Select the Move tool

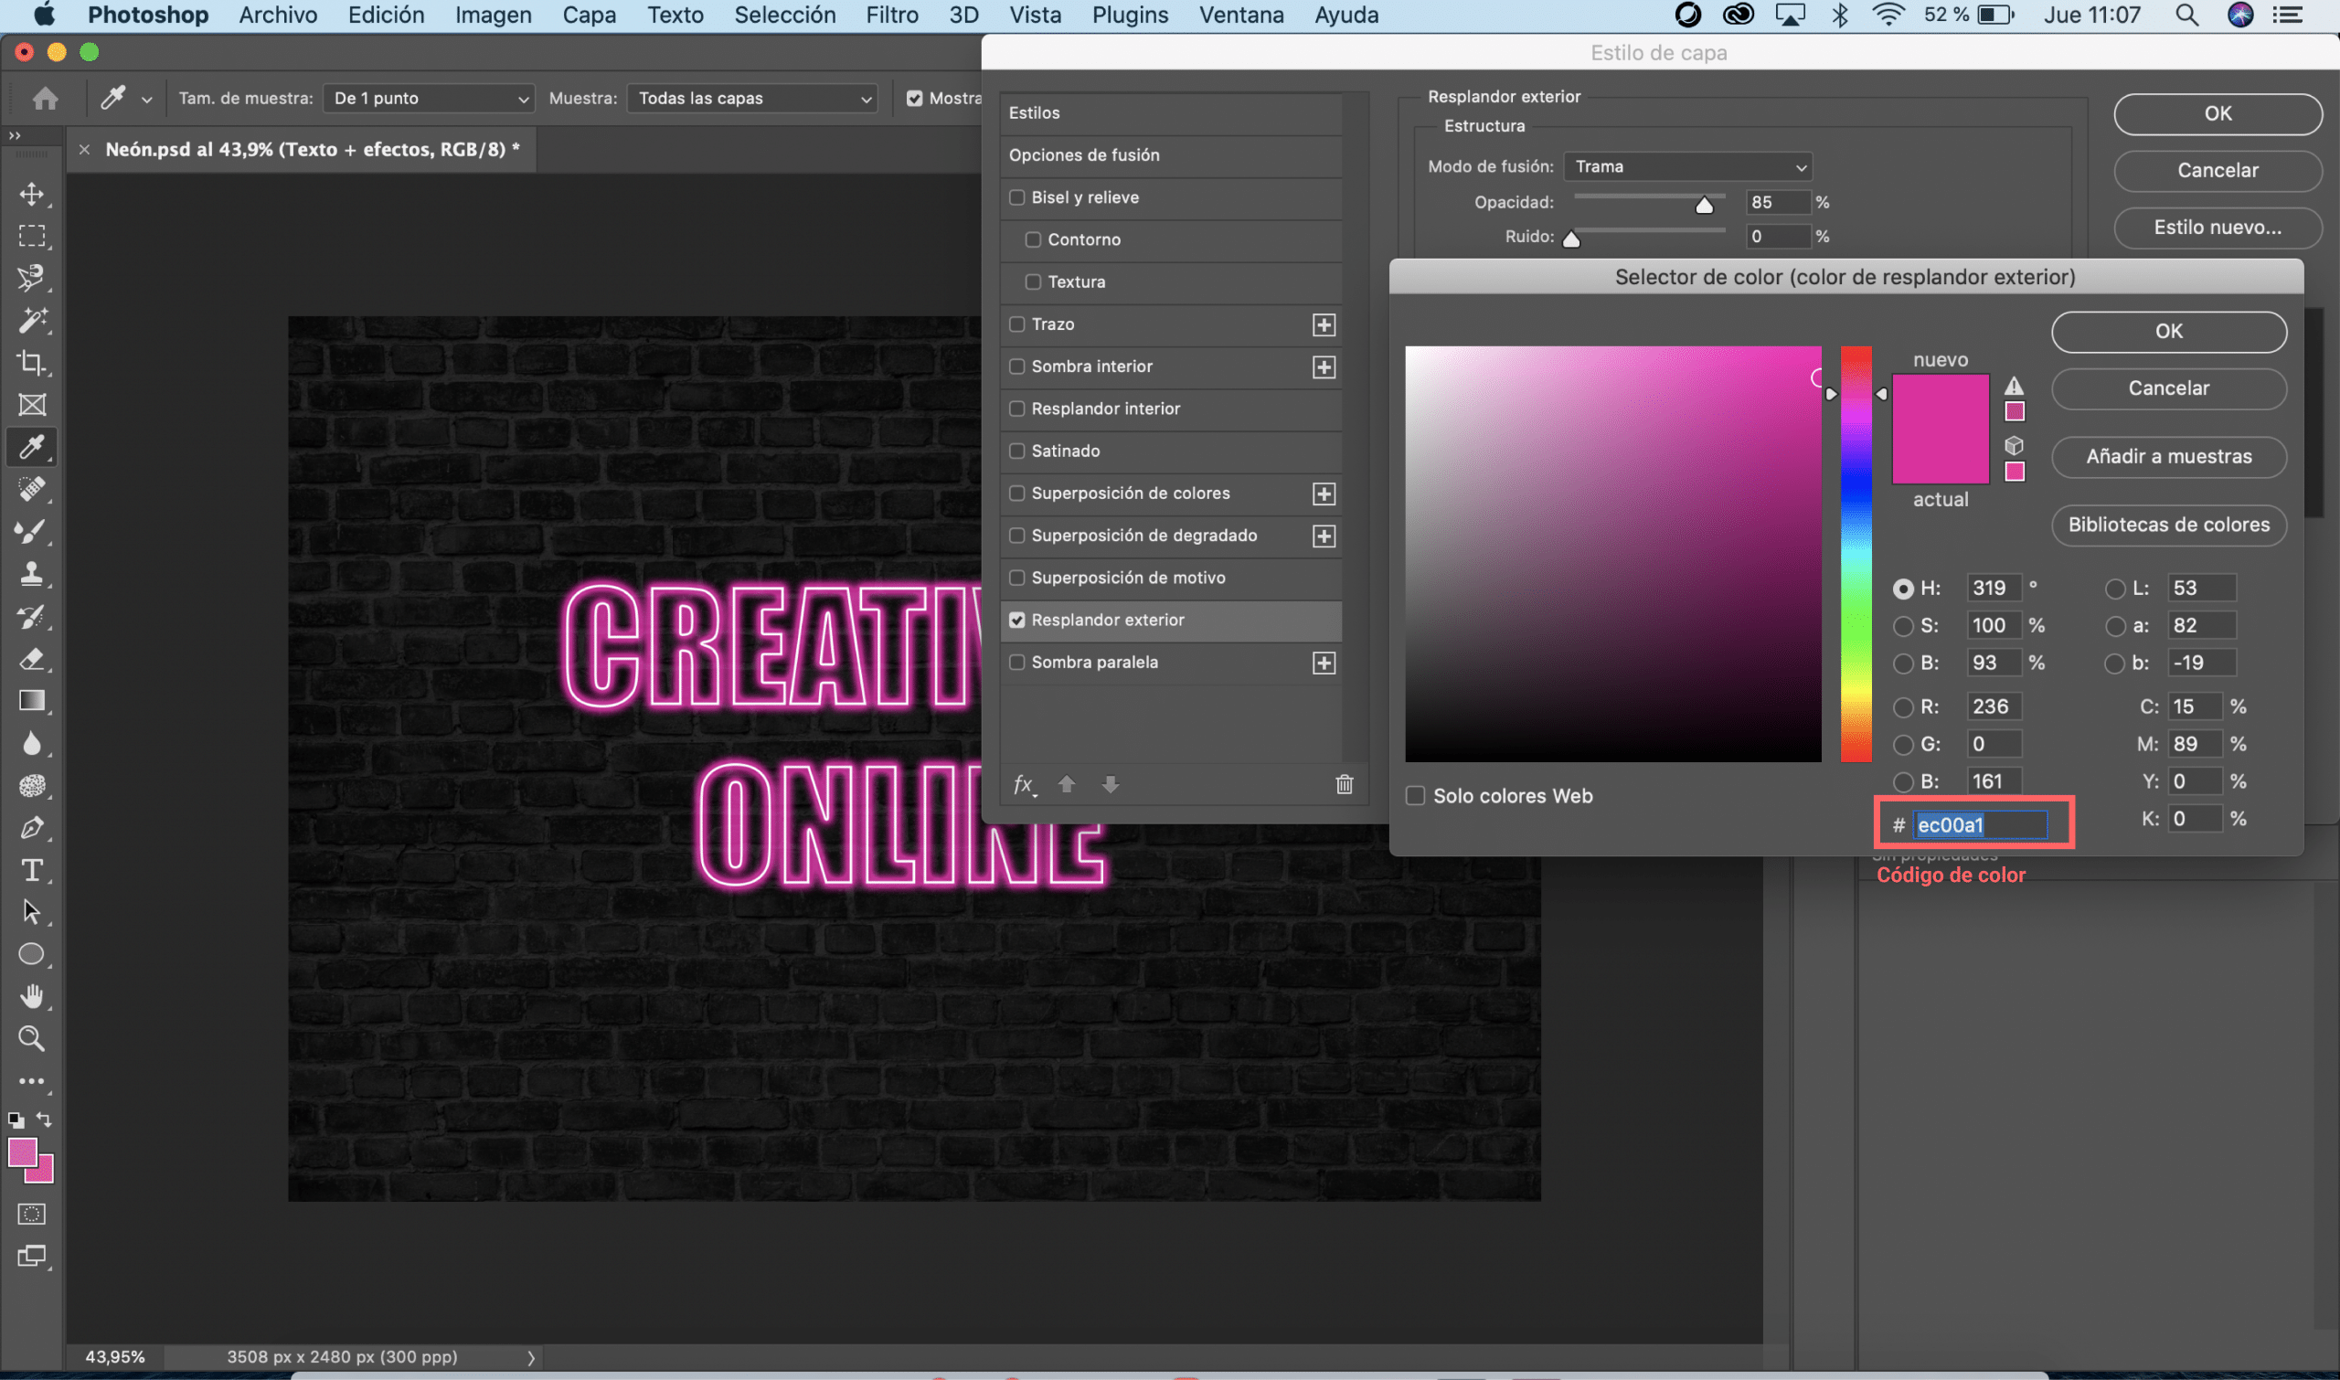point(32,194)
